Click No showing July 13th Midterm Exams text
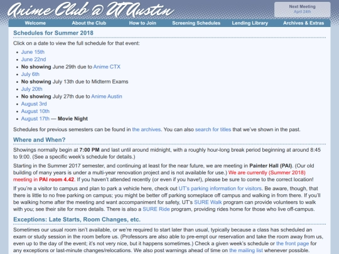This screenshot has height=254, width=339. (75, 82)
